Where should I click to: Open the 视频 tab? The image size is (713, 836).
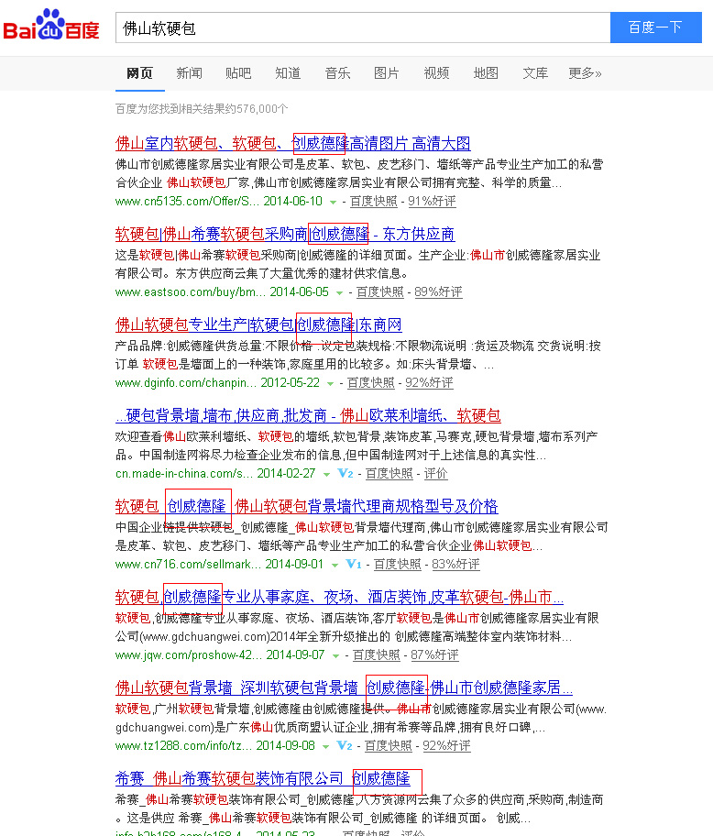pos(436,73)
